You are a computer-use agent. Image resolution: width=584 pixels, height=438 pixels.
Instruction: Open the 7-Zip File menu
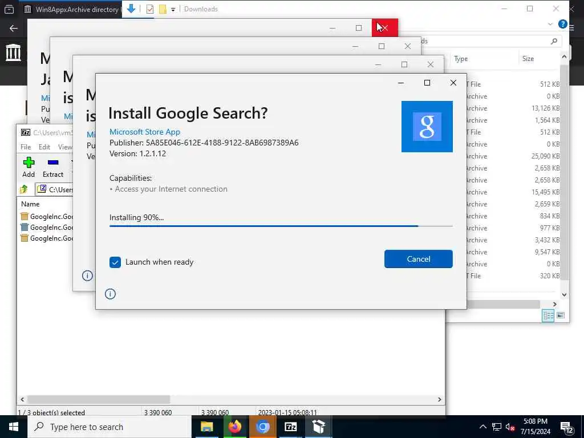click(26, 147)
